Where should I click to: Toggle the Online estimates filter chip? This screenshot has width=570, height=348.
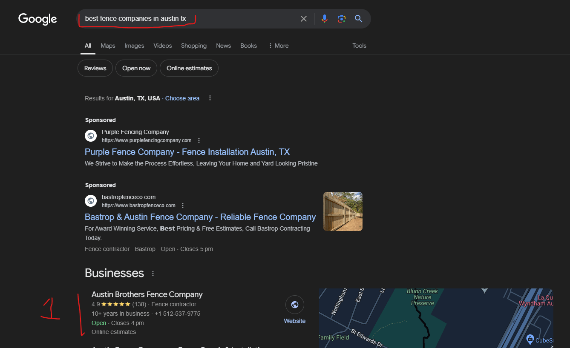click(x=189, y=68)
